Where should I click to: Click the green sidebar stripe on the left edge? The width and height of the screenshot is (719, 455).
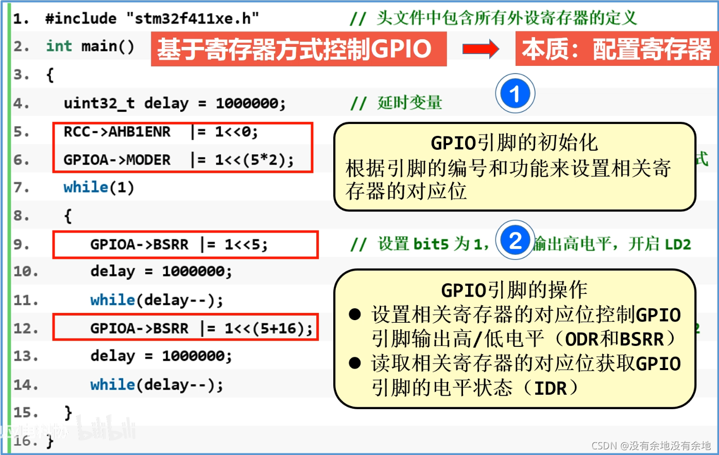click(x=7, y=226)
